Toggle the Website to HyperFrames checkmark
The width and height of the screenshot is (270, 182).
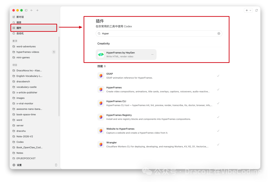coord(218,131)
